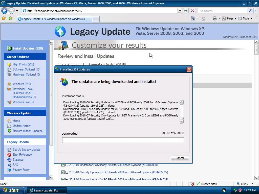Click sidebar scrollbar up arrow
The image size is (259, 194).
click(x=51, y=42)
